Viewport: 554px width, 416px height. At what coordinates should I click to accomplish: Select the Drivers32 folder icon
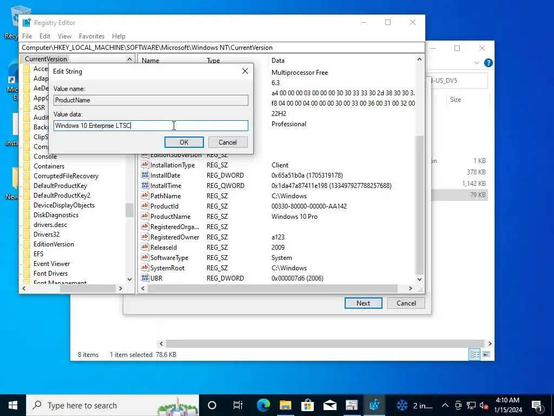coord(27,235)
